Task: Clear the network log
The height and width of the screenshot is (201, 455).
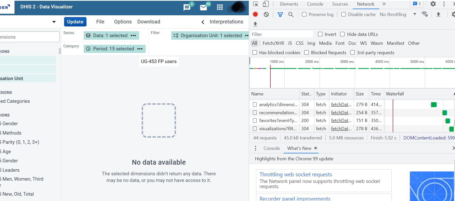Action: tap(266, 15)
